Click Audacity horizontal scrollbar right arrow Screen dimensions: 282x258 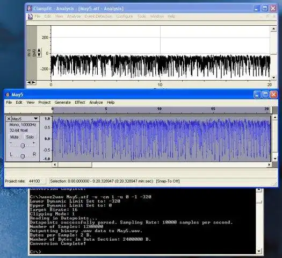click(269, 164)
